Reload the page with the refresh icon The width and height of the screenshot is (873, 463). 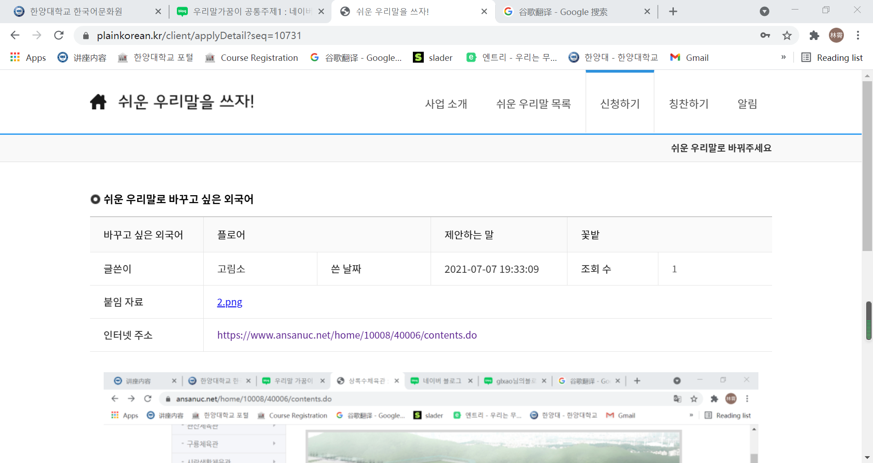pyautogui.click(x=59, y=35)
